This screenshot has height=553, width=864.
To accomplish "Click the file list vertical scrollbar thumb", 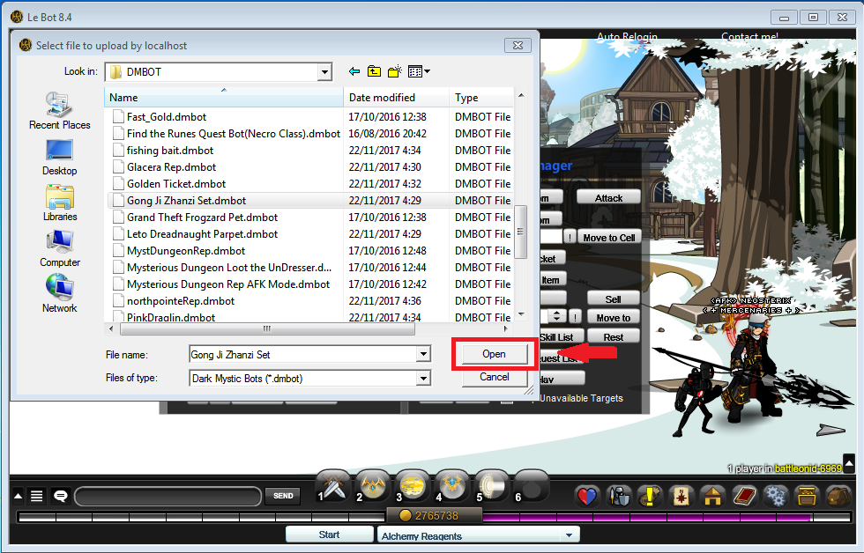I will pos(521,232).
